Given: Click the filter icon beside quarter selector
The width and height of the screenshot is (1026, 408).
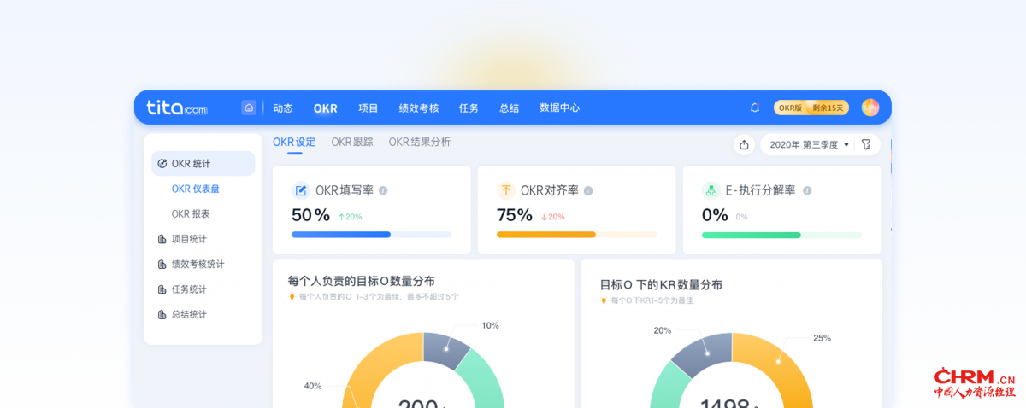Looking at the screenshot, I should click(866, 144).
